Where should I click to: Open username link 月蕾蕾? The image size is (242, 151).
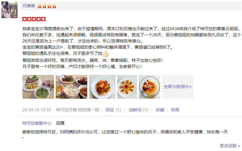click(x=29, y=6)
